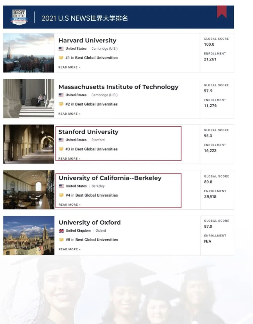
Task: Click the Oxford skyline thumbnail photo
Action: tap(29, 236)
